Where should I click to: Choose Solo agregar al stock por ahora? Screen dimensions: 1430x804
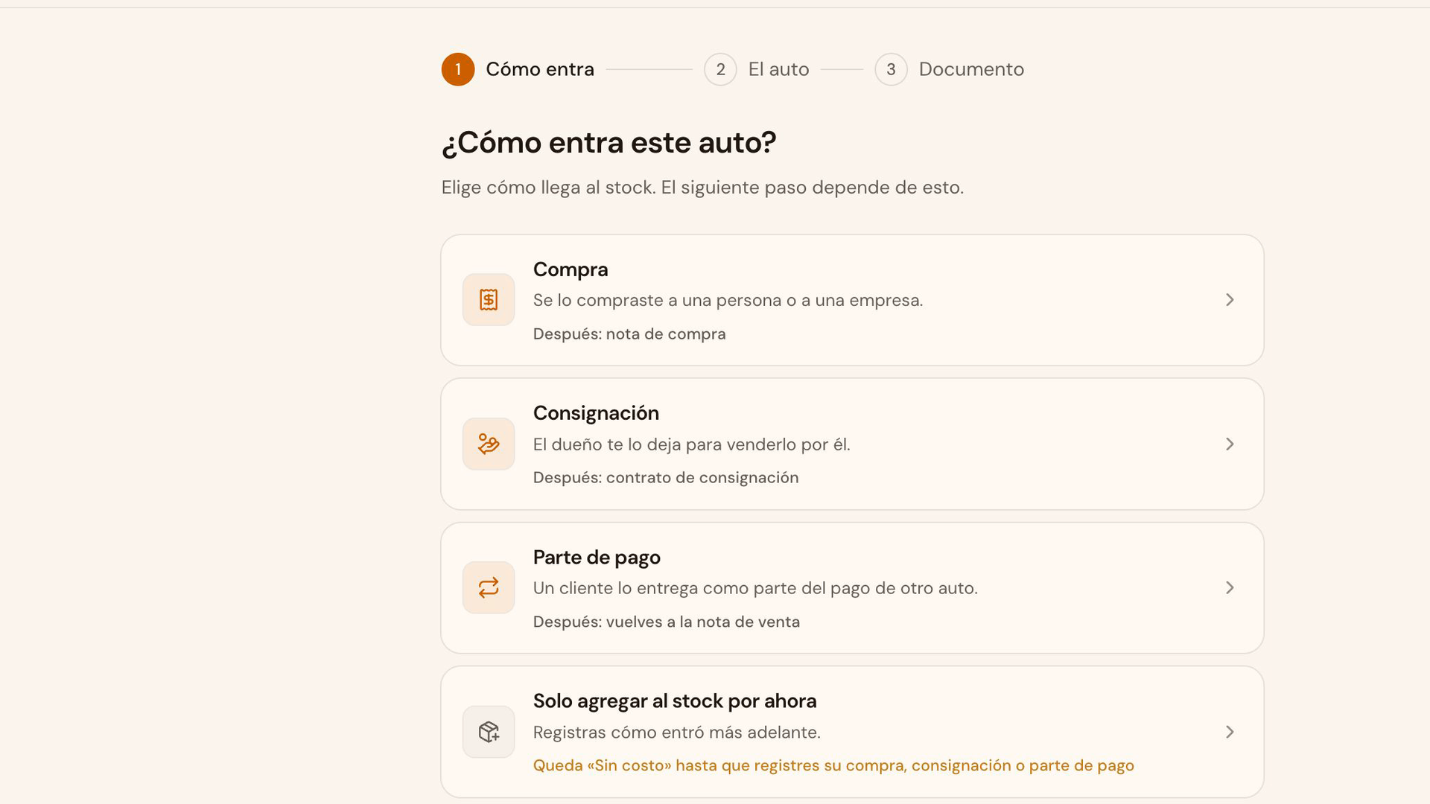pos(675,701)
